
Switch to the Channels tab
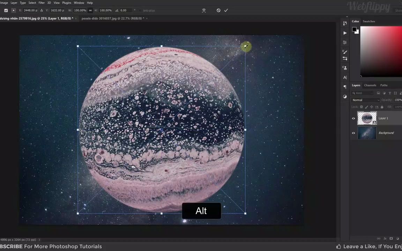tap(370, 85)
